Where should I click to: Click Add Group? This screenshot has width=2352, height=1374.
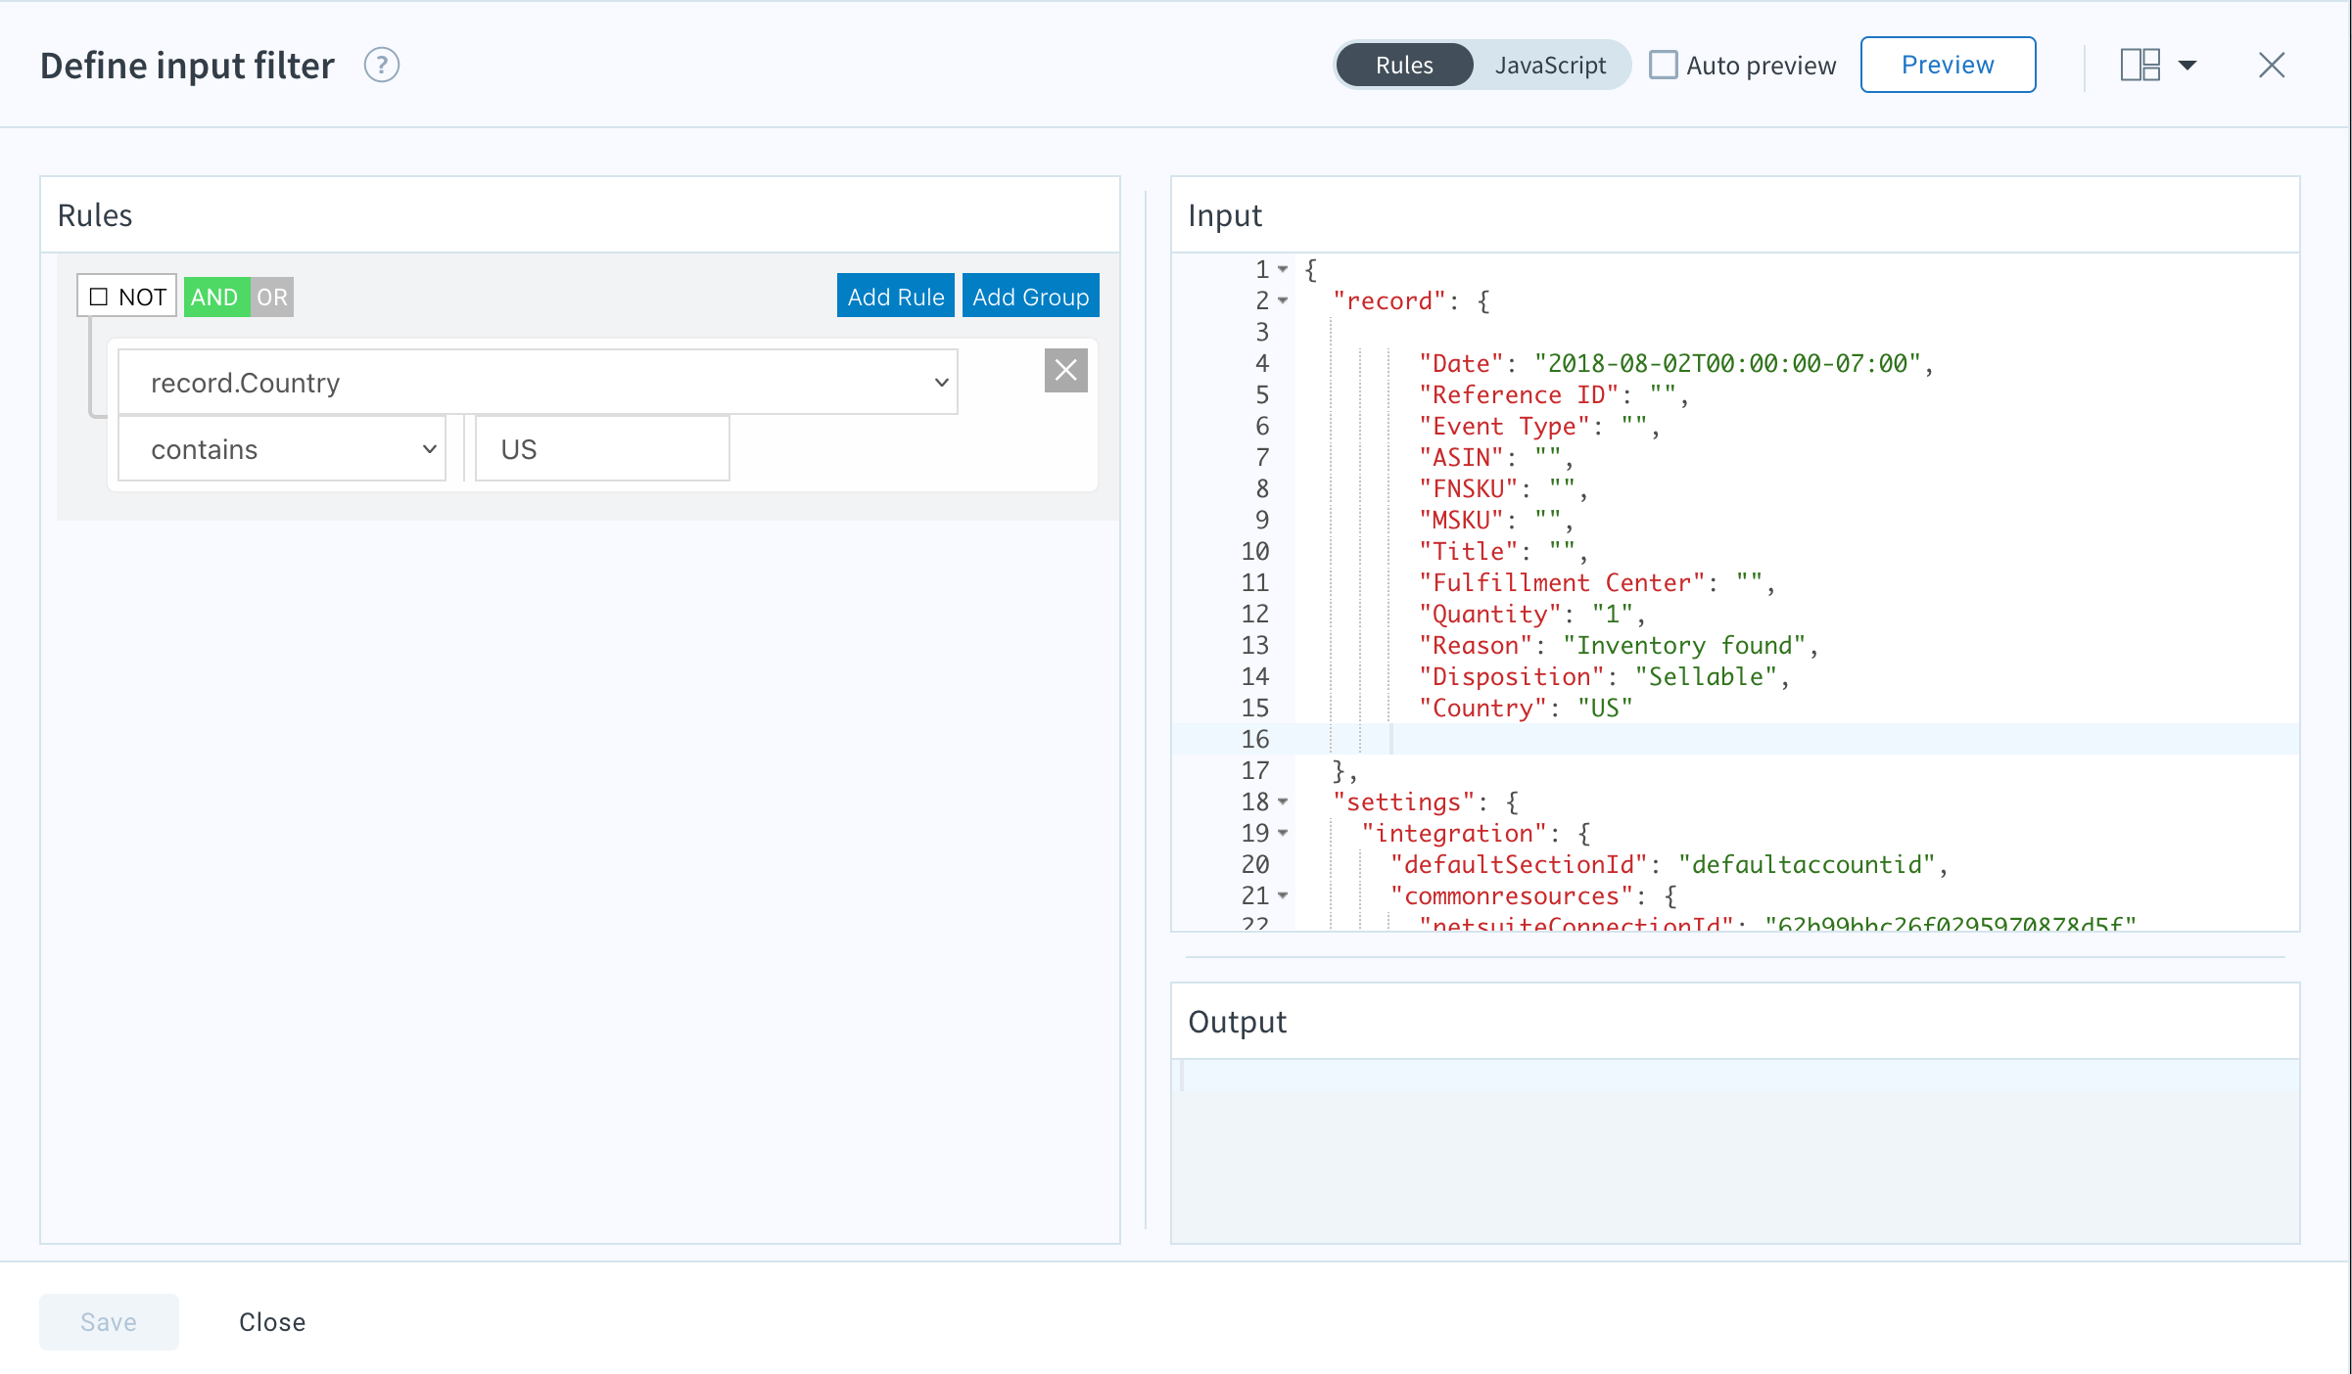pos(1030,297)
